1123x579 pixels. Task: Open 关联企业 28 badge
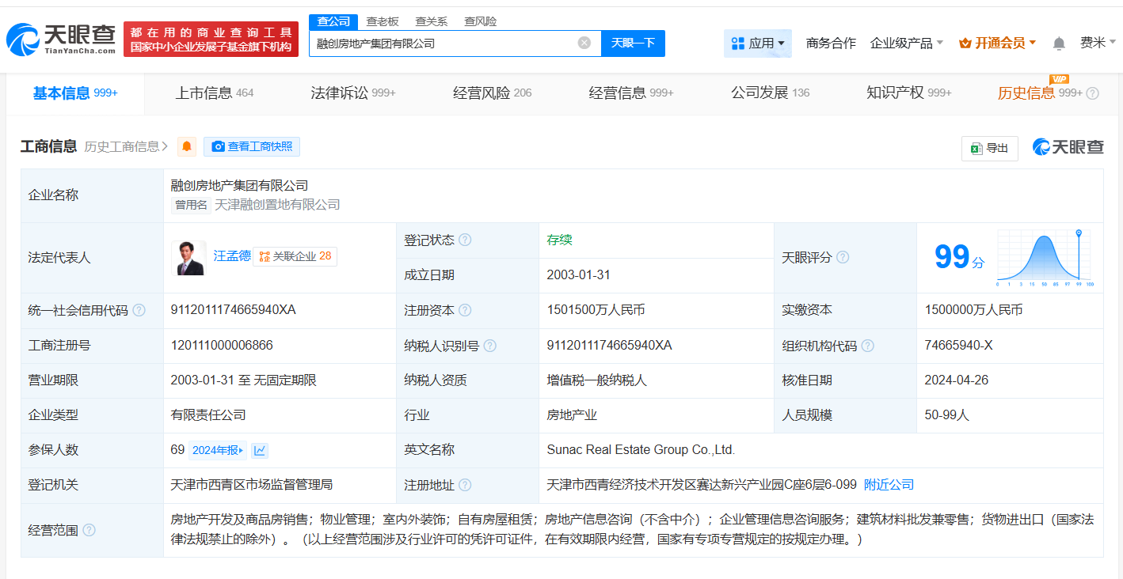295,256
